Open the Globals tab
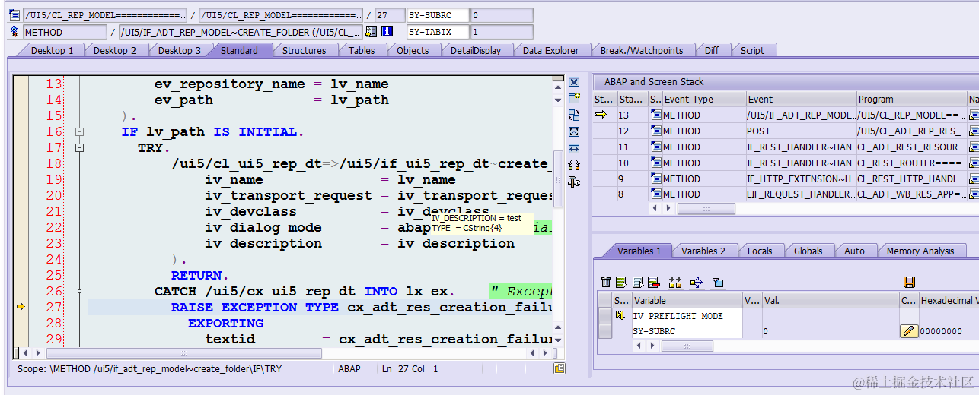979x395 pixels. click(x=808, y=251)
